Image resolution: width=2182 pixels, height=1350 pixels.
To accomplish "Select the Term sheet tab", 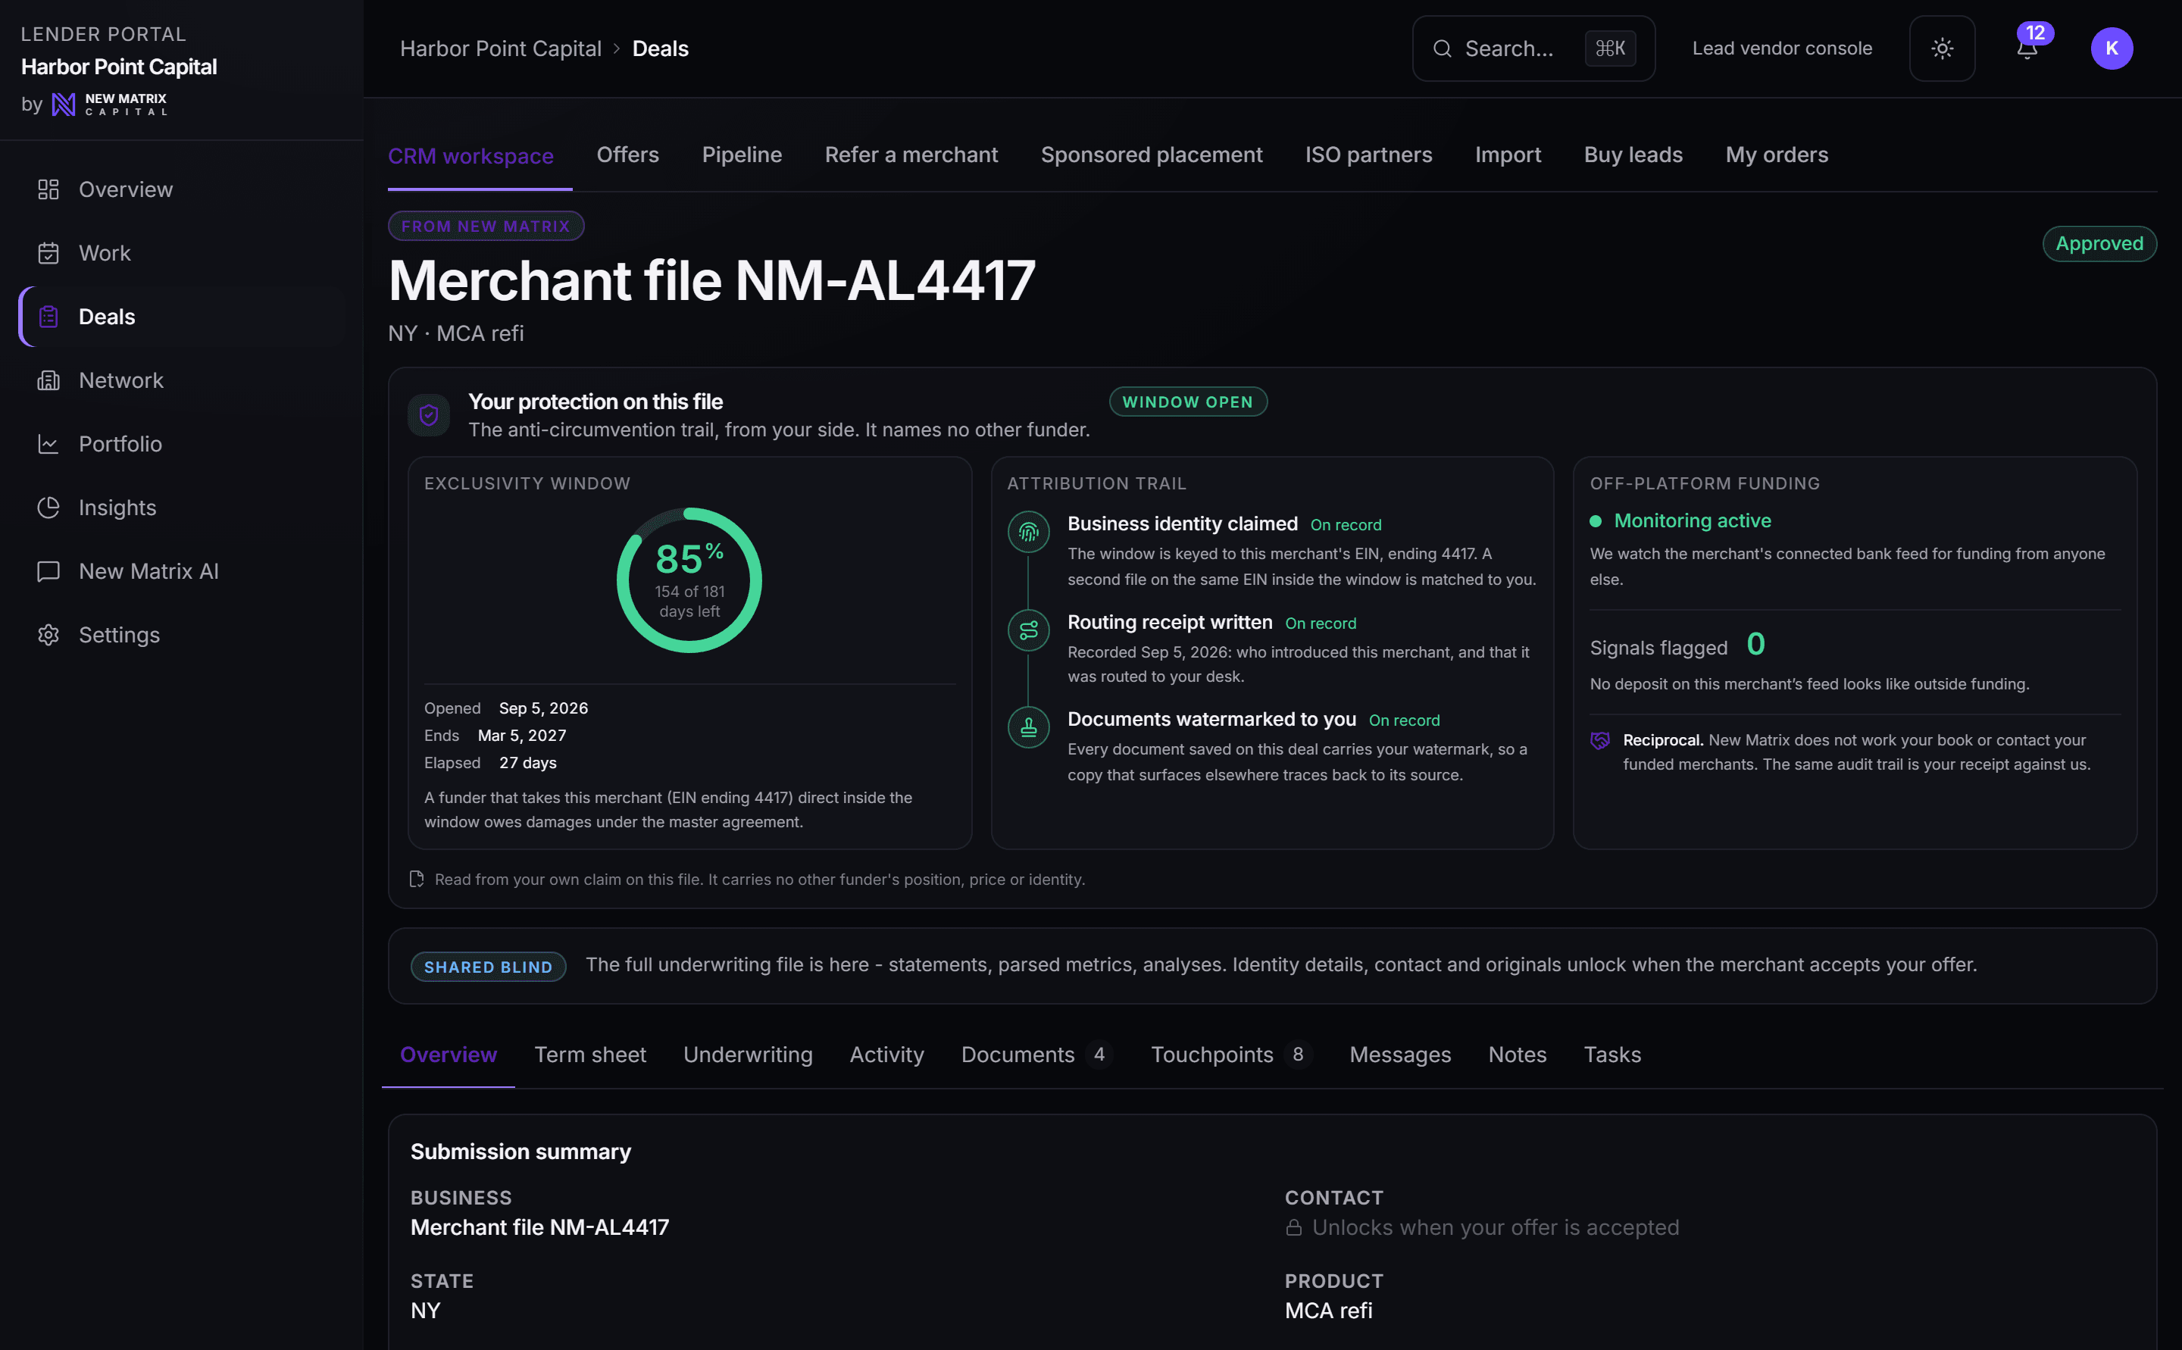I will tap(589, 1055).
